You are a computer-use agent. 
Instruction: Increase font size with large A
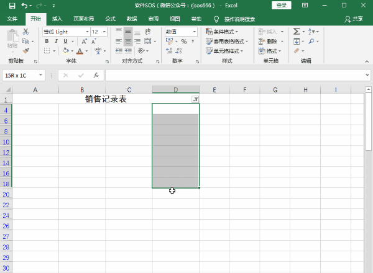(x=84, y=42)
